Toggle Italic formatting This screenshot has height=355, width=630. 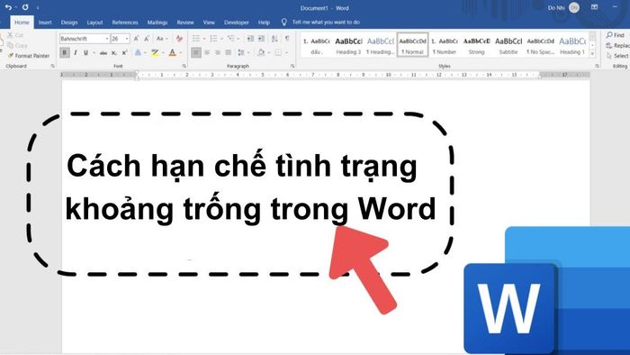click(76, 52)
